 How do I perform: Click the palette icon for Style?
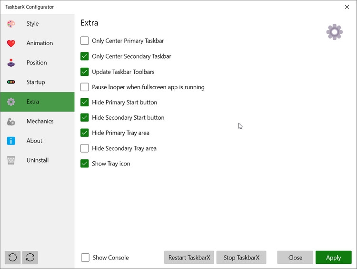pyautogui.click(x=11, y=24)
